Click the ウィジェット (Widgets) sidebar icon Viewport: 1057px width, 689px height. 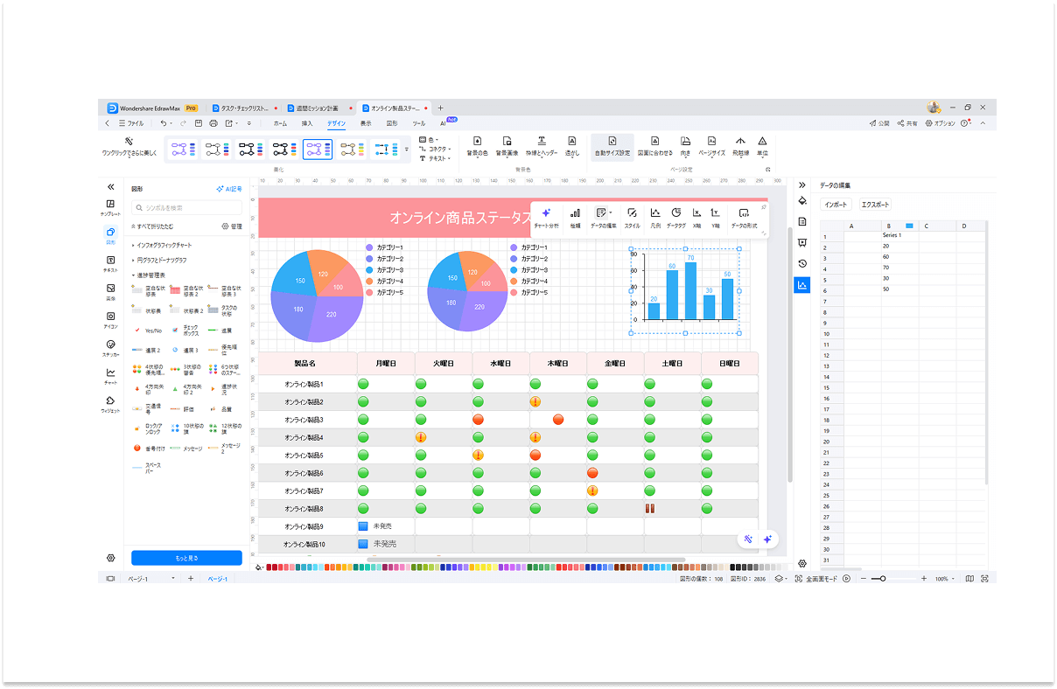click(111, 403)
